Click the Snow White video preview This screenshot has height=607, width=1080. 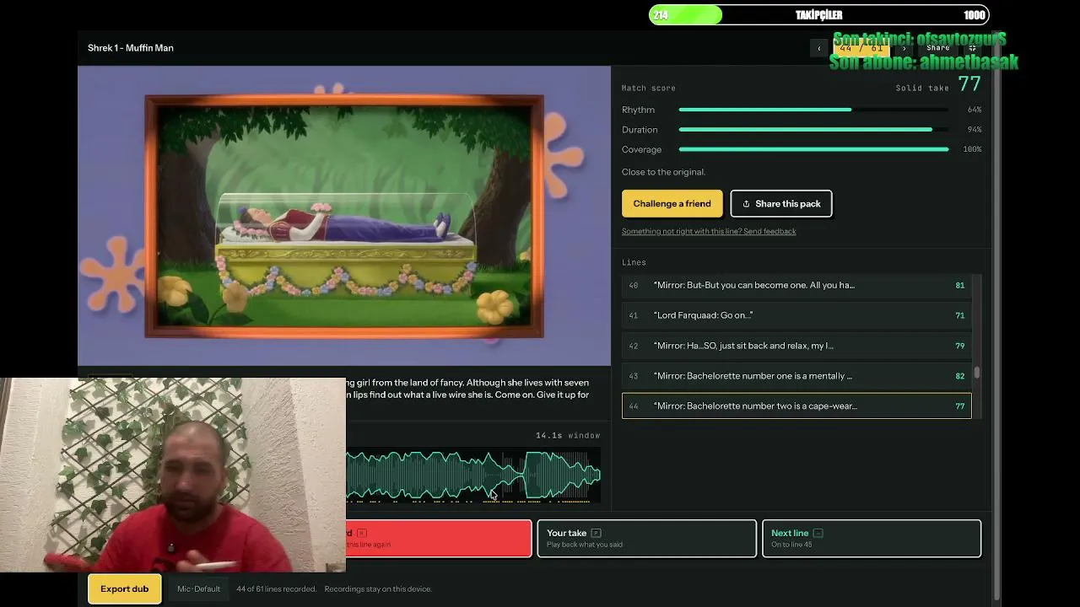tap(344, 216)
